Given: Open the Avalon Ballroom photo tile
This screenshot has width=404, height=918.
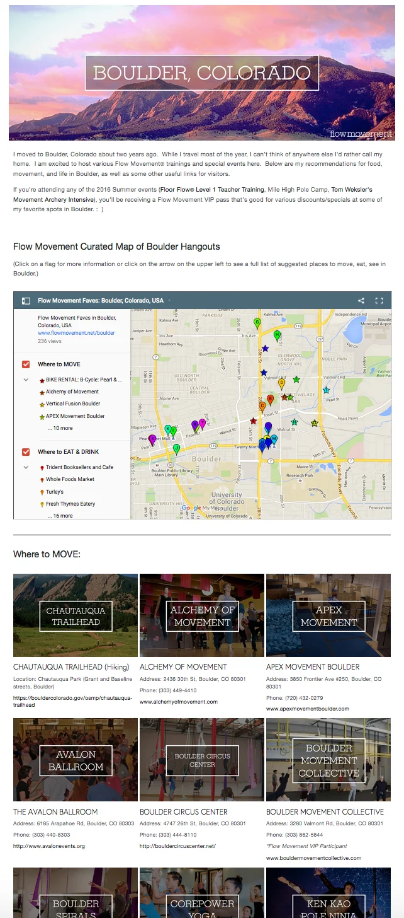Looking at the screenshot, I should coord(76,760).
